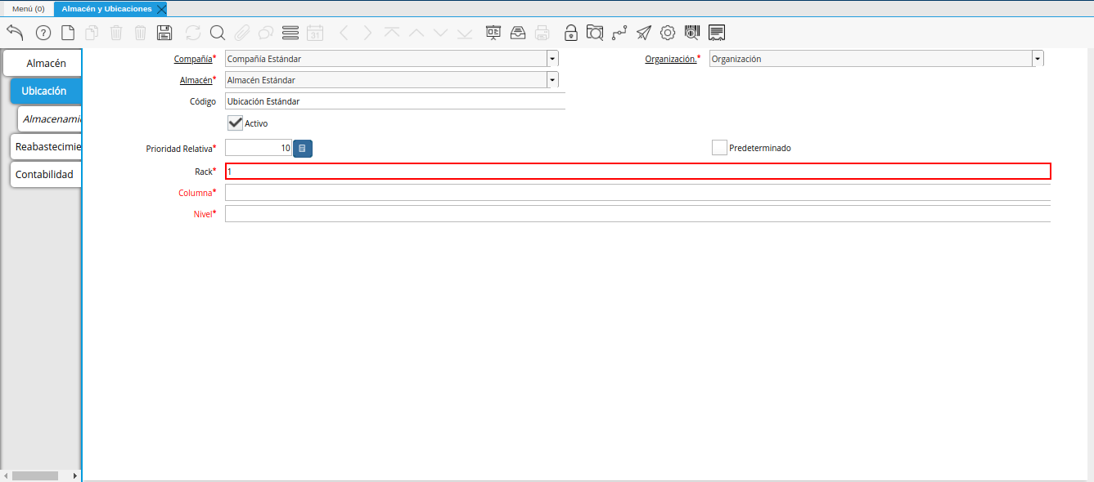
Task: Open the help question mark icon
Action: coord(43,33)
